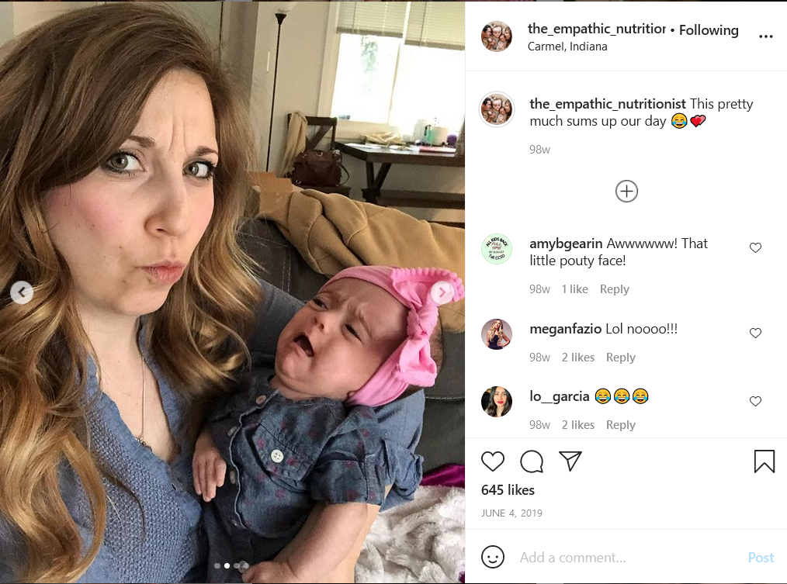Like lo__garcia's emoji comment
This screenshot has width=787, height=584.
coord(755,401)
